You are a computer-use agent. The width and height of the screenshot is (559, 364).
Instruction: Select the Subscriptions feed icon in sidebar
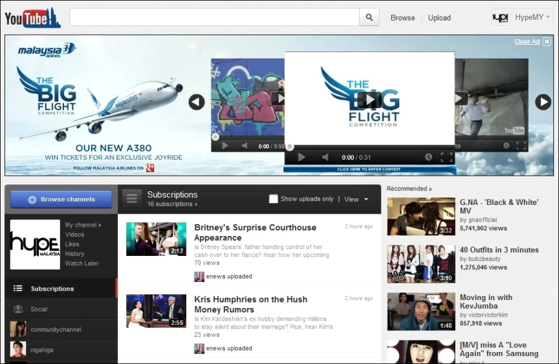[x=16, y=288]
